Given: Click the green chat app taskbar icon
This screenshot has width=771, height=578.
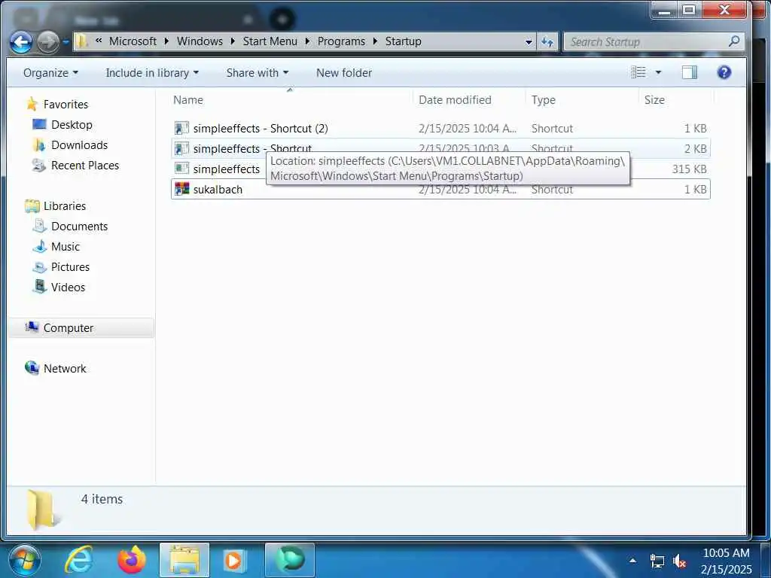Looking at the screenshot, I should 290,560.
